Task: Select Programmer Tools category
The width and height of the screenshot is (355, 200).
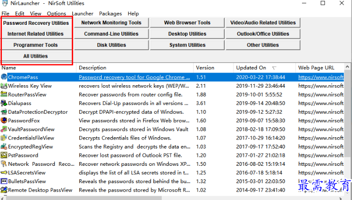Action: click(x=36, y=45)
